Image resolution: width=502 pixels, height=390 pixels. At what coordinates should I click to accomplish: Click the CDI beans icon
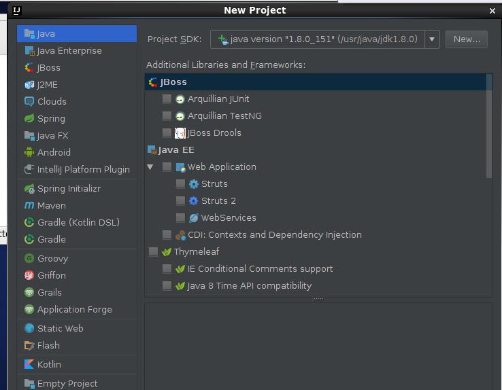180,235
